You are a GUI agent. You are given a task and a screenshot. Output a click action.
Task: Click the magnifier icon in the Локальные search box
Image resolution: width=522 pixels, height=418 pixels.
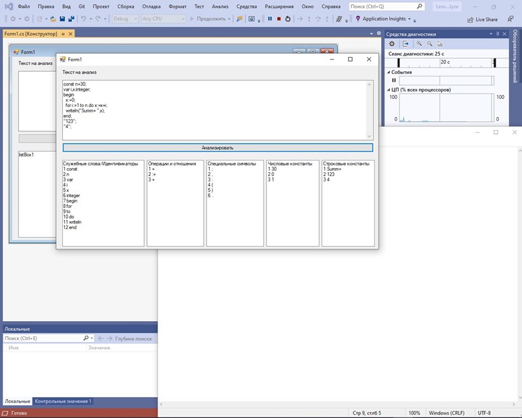[x=85, y=338]
